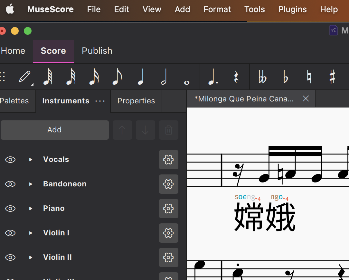Apply the flat accidental
Image resolution: width=349 pixels, height=280 pixels.
[286, 77]
